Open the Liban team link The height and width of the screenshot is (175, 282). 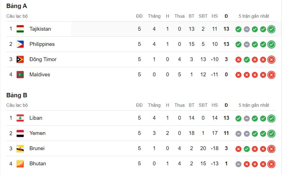[36, 118]
